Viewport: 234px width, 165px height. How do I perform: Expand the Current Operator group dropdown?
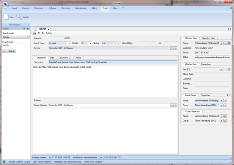[x=222, y=121]
